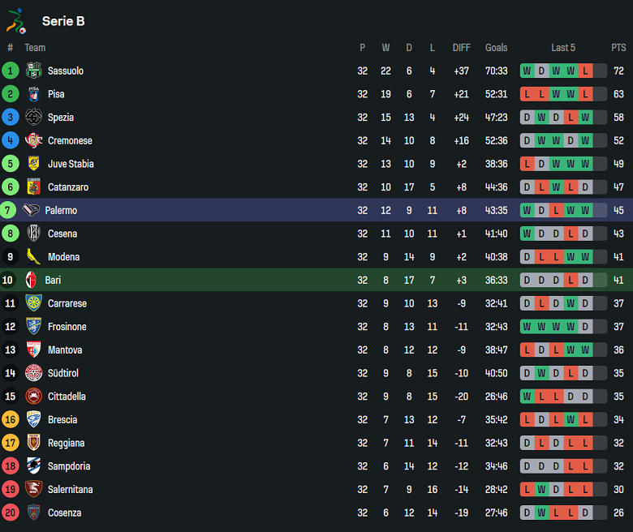633x532 pixels.
Task: Click Sassuolo's green position 1 badge
Action: 11,71
